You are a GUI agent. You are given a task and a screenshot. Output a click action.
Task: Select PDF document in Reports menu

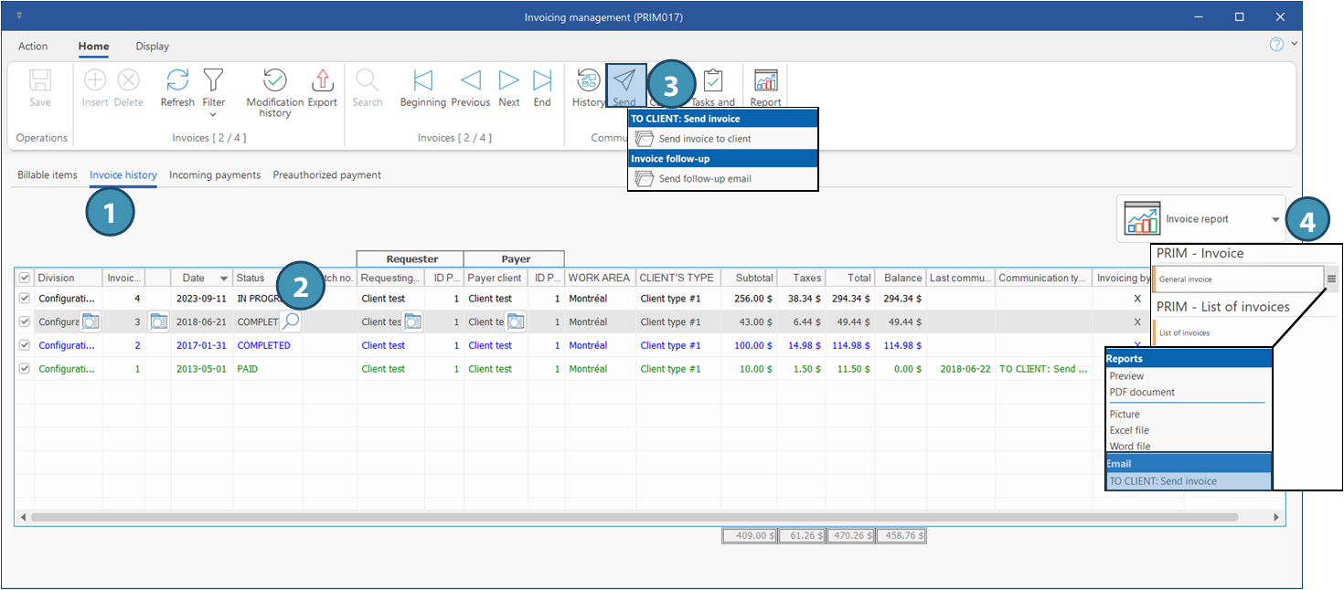(x=1141, y=393)
